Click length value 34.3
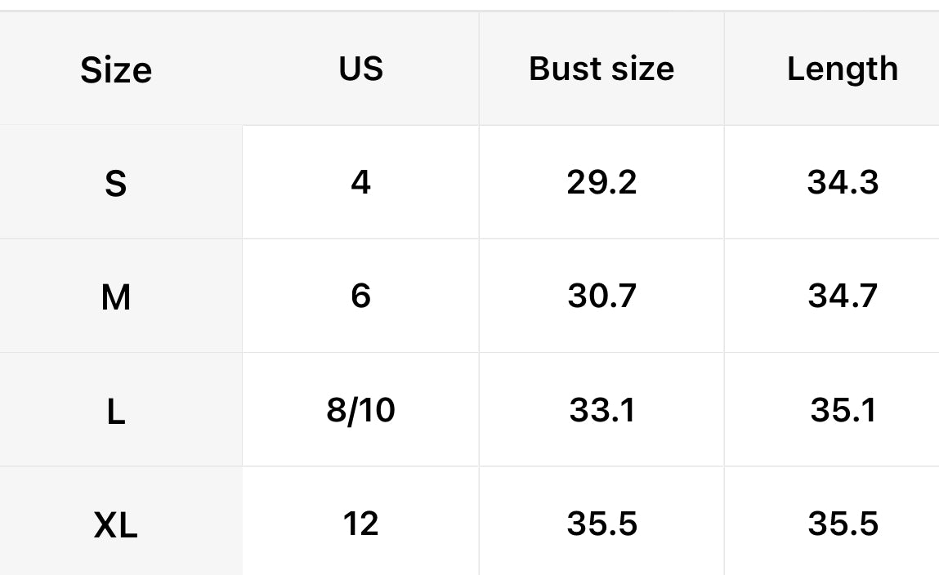 coord(843,182)
